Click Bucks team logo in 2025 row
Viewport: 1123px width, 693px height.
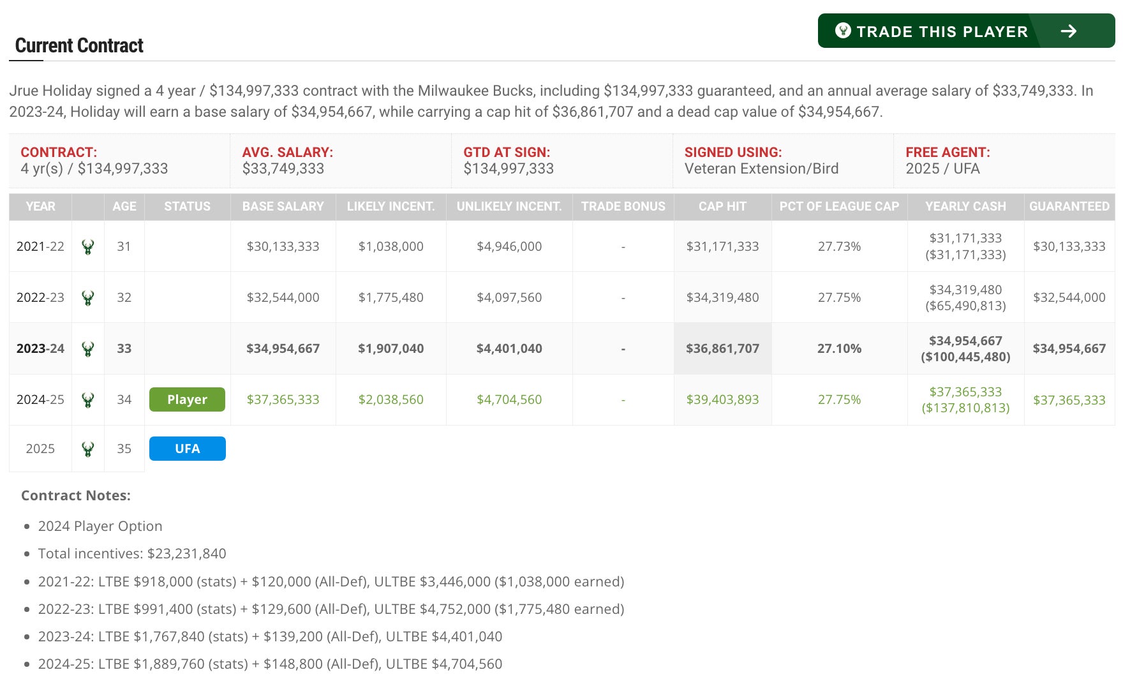point(88,449)
